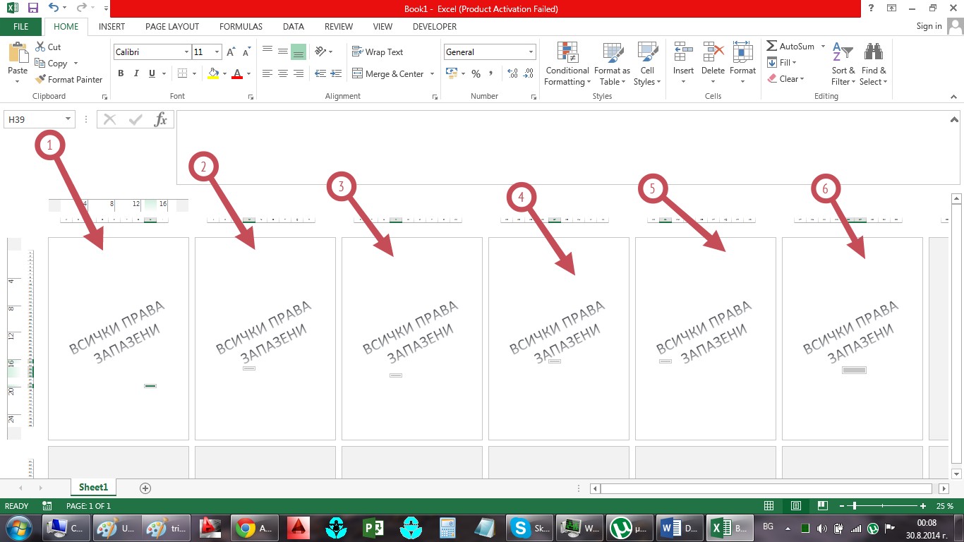Switch to PAGE LAYOUT tab
This screenshot has width=964, height=542.
pyautogui.click(x=172, y=26)
